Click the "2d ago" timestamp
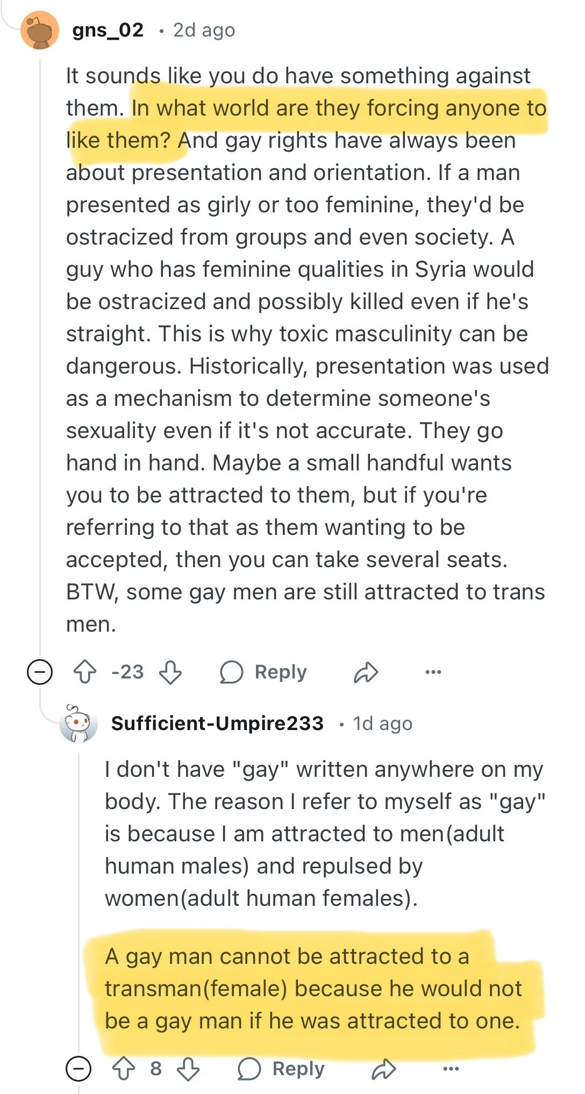 click(x=204, y=30)
